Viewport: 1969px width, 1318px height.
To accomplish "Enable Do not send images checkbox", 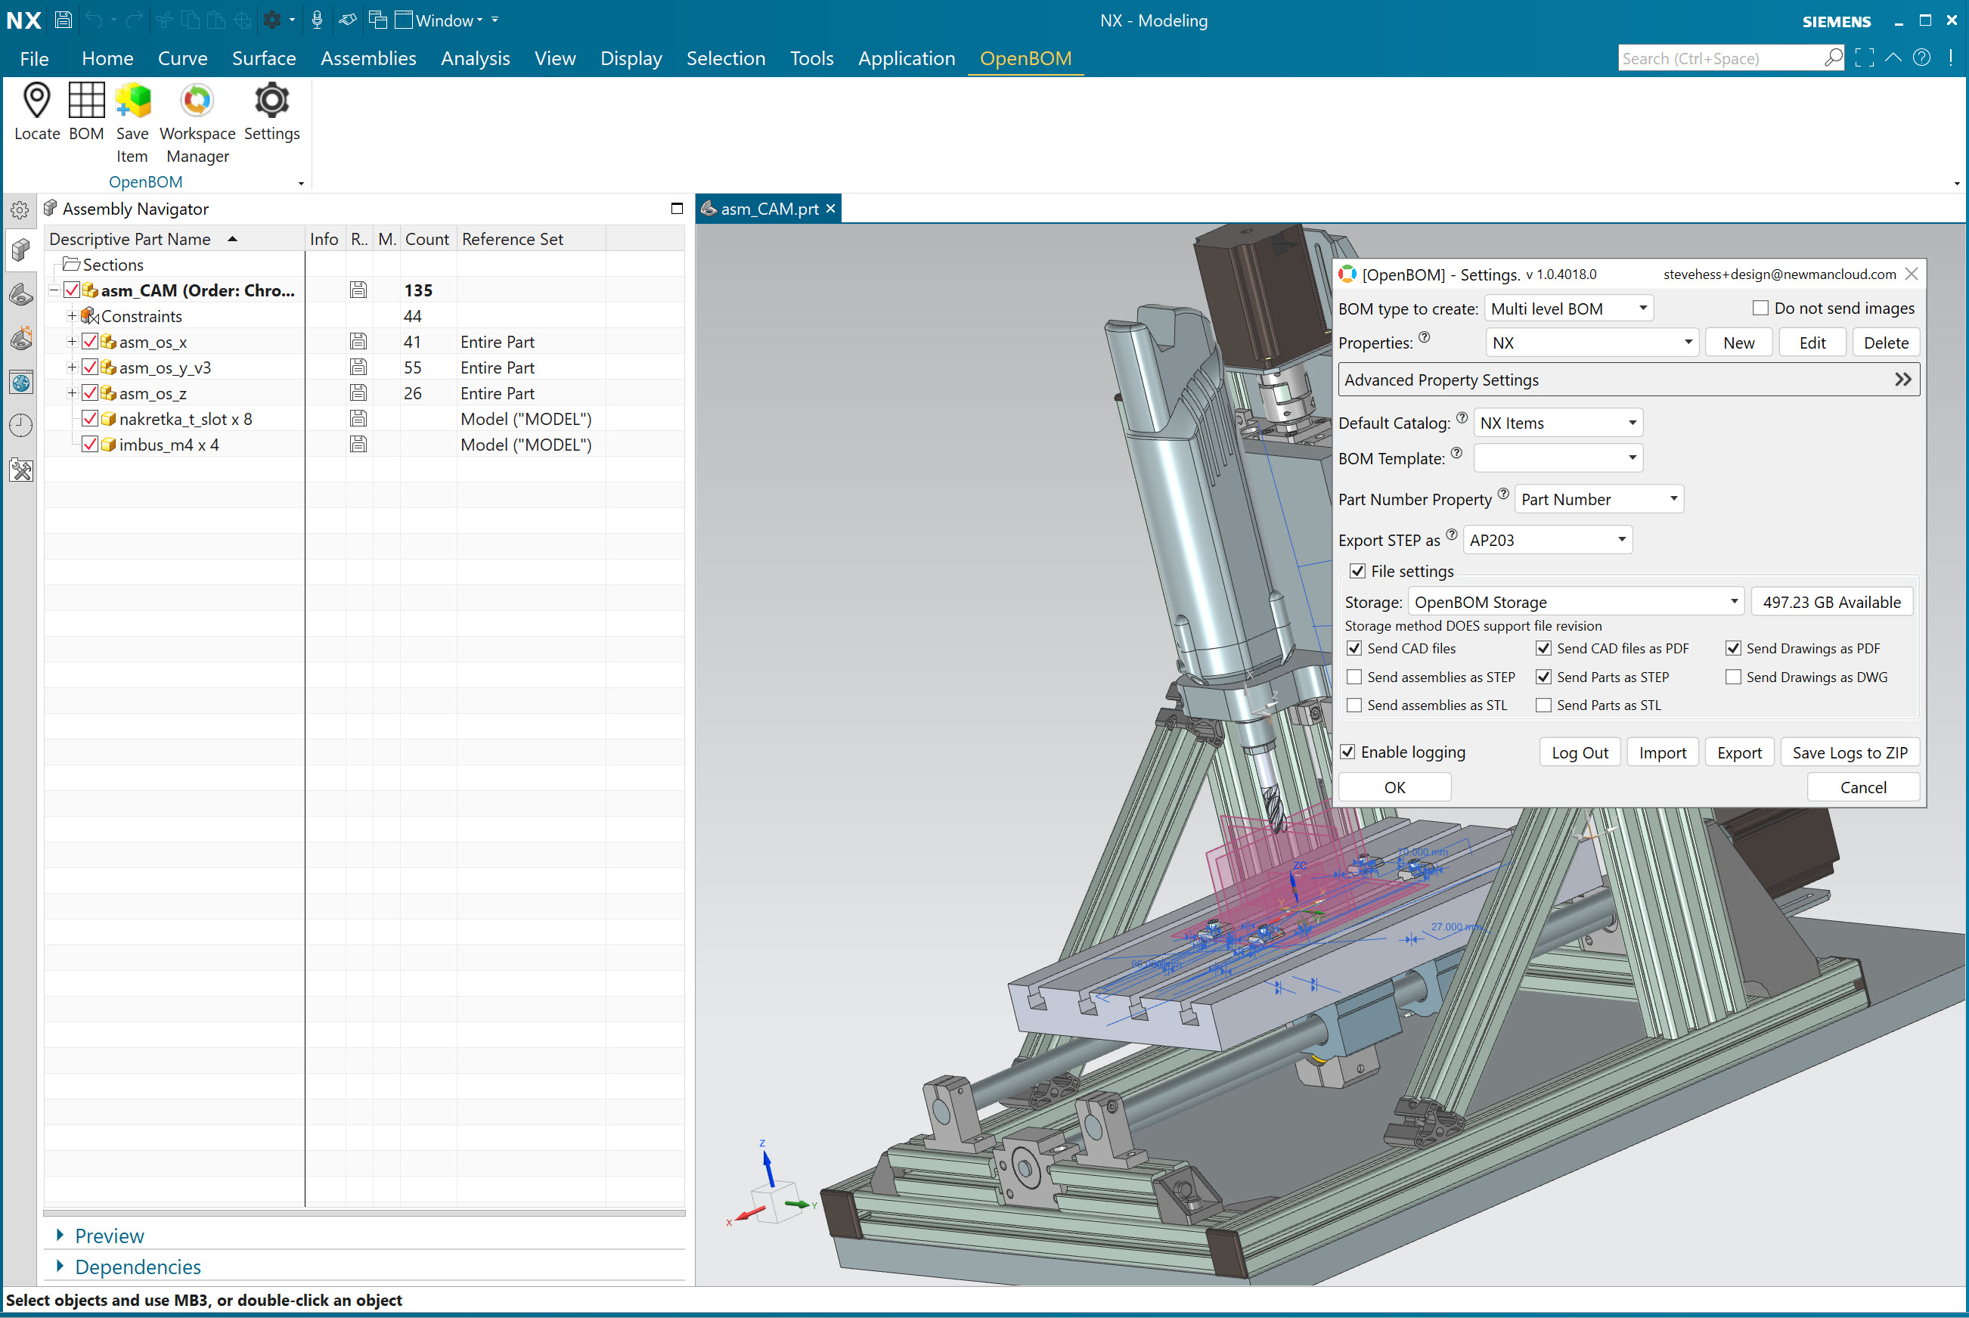I will coord(1760,309).
